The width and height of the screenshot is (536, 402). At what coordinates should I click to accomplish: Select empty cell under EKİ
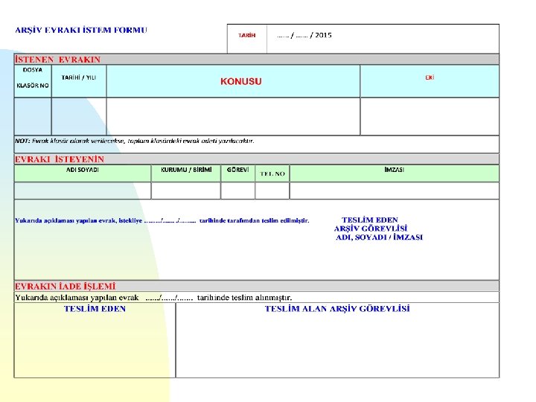pos(430,117)
